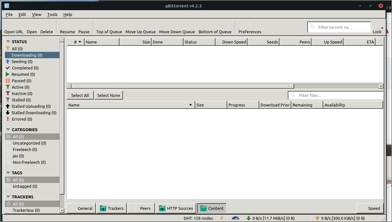Click the Open torrent file toolbar button
This screenshot has width=392, height=222.
click(32, 28)
